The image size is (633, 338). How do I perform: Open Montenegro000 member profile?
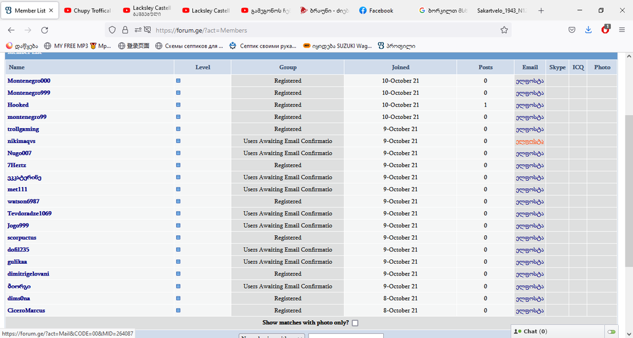coord(29,81)
